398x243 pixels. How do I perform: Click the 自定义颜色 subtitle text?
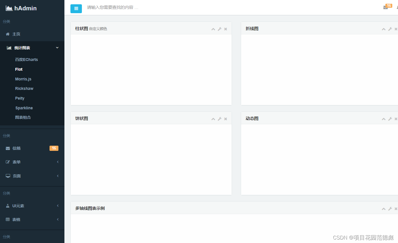click(98, 29)
